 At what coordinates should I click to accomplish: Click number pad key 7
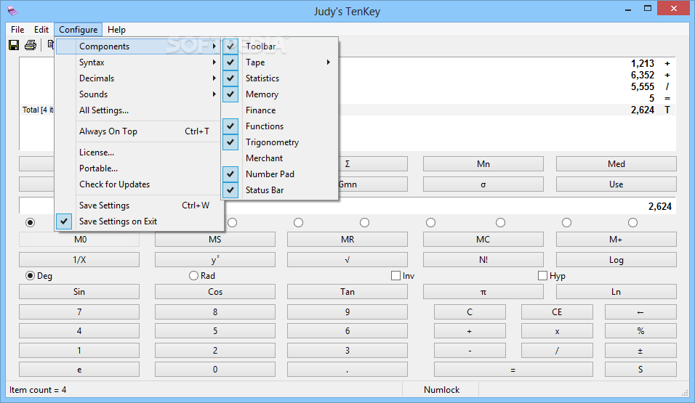click(79, 312)
